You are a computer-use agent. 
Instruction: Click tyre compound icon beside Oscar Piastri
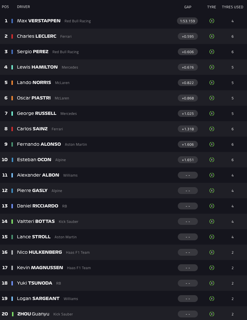point(212,98)
